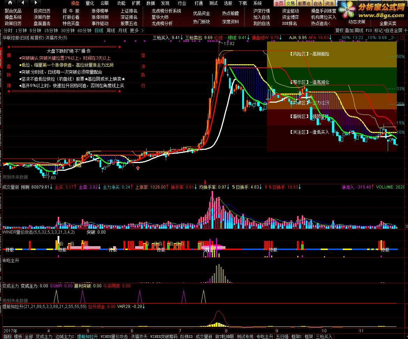Switch to the 主页 tab

click(279, 3)
